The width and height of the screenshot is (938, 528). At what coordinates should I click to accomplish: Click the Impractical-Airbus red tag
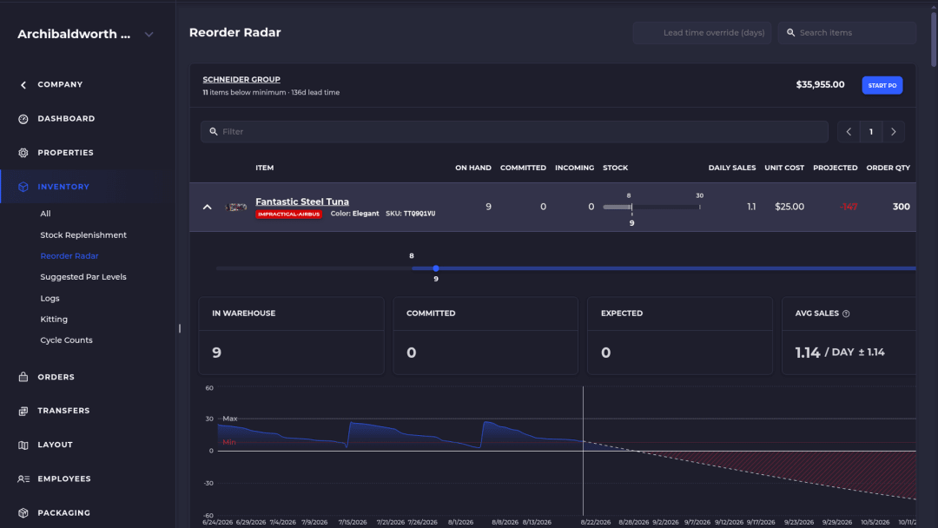[288, 214]
